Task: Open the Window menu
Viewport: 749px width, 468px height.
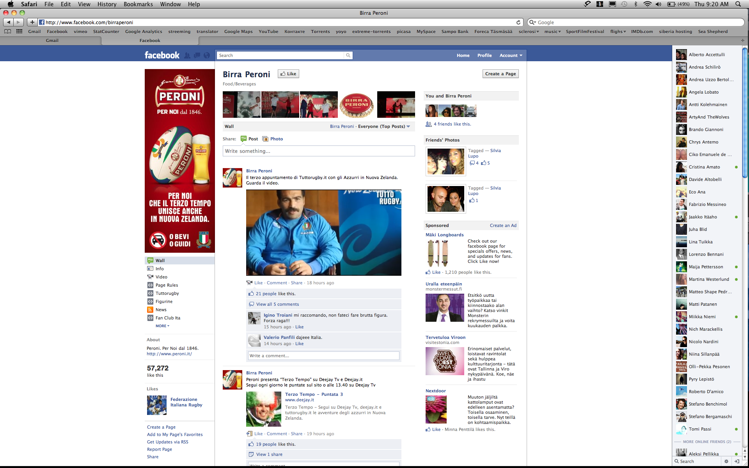Action: pos(170,4)
